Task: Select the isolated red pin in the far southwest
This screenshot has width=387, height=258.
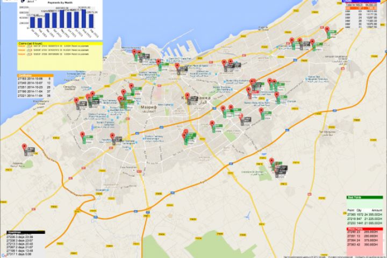Action: point(24,147)
